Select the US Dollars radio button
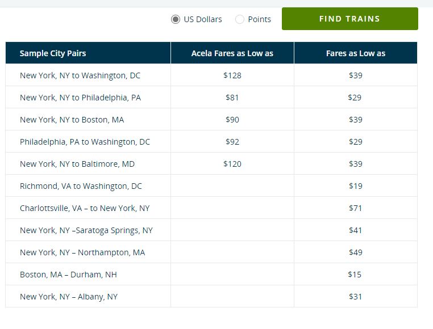Screen dimensions: 433x329 (x=176, y=19)
